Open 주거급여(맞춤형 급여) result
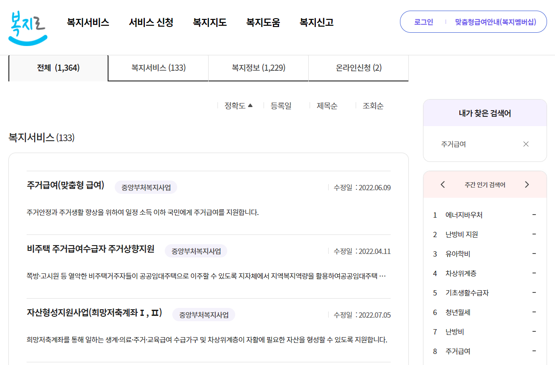The height and width of the screenshot is (365, 555). 66,185
